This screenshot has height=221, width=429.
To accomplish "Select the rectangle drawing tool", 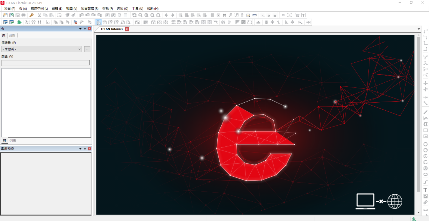I will (426, 130).
